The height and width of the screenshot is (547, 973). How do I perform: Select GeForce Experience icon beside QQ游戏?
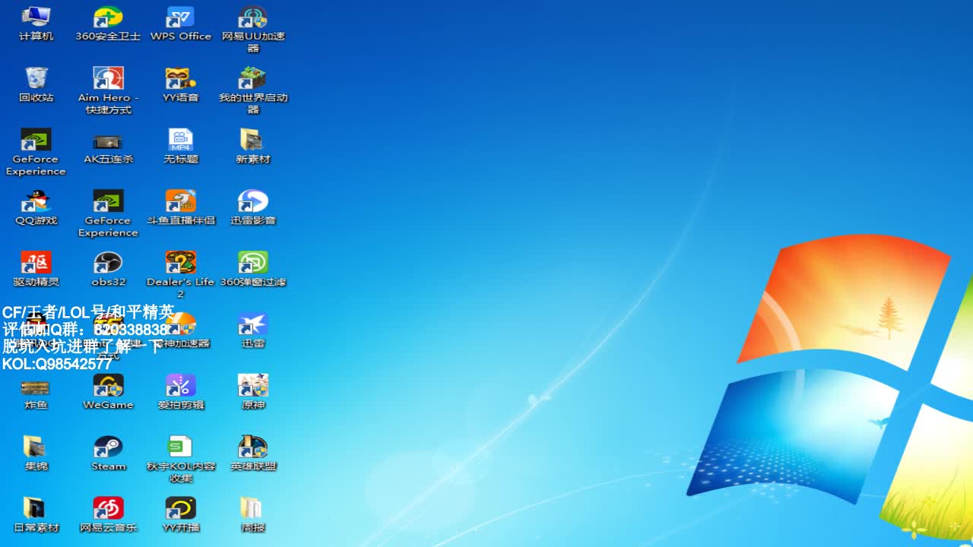tap(108, 214)
